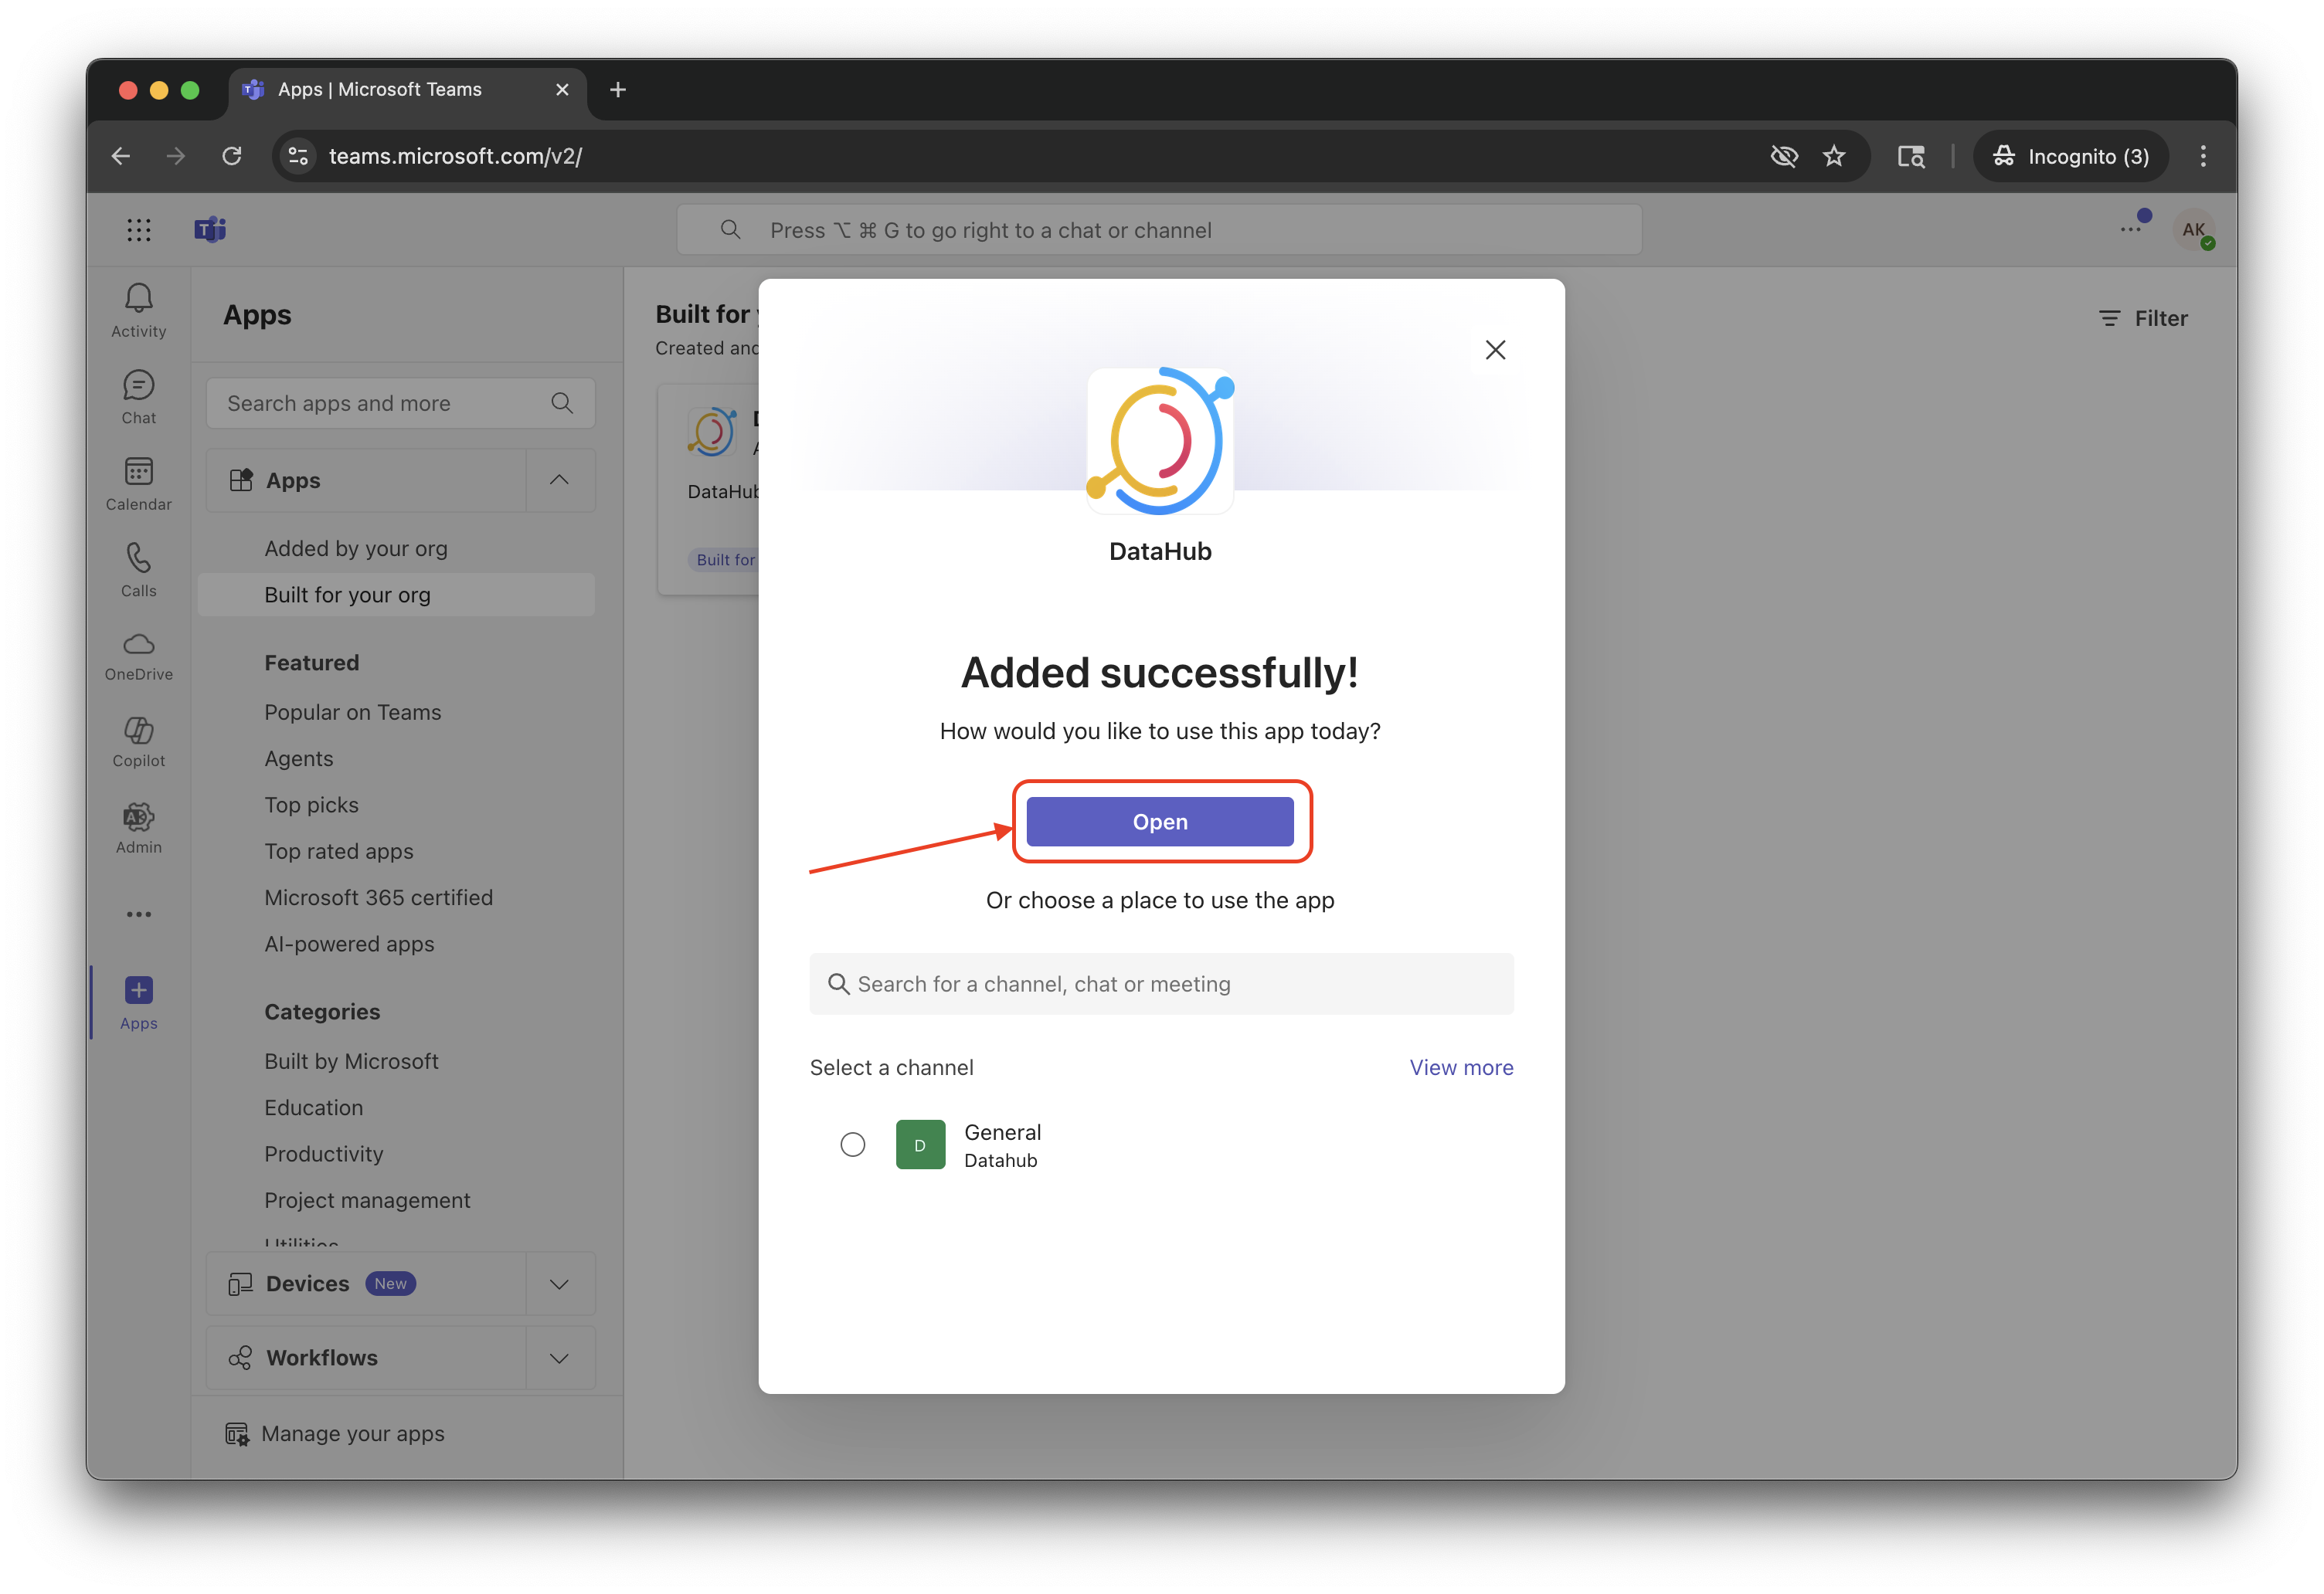2324x1594 pixels.
Task: Expand the Workflows section
Action: pyautogui.click(x=559, y=1358)
